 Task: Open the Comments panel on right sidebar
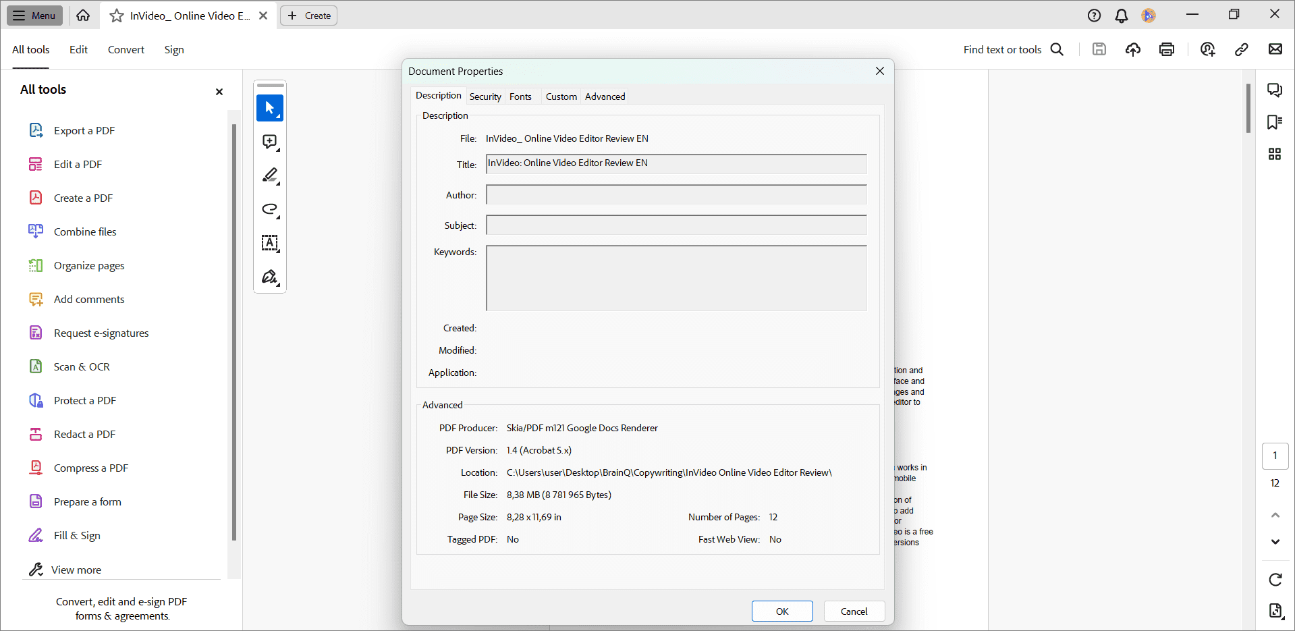(1275, 90)
